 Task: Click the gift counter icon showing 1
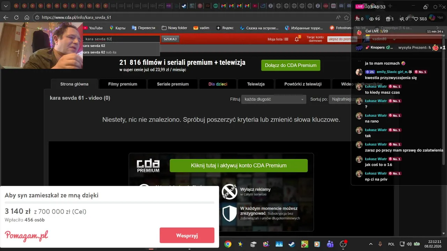point(390,19)
